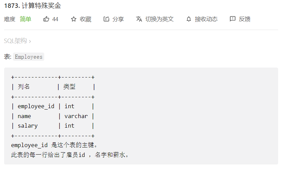Click the chevron beside SQL架构
Viewport: 287px width, 172px height.
pyautogui.click(x=30, y=41)
